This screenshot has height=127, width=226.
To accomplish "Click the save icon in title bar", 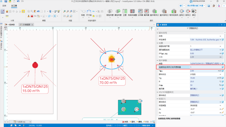I will (6, 1).
